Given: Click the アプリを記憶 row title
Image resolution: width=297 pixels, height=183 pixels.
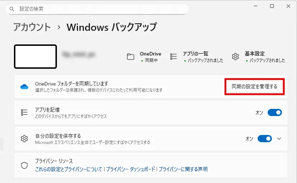Looking at the screenshot, I should [x=47, y=110].
